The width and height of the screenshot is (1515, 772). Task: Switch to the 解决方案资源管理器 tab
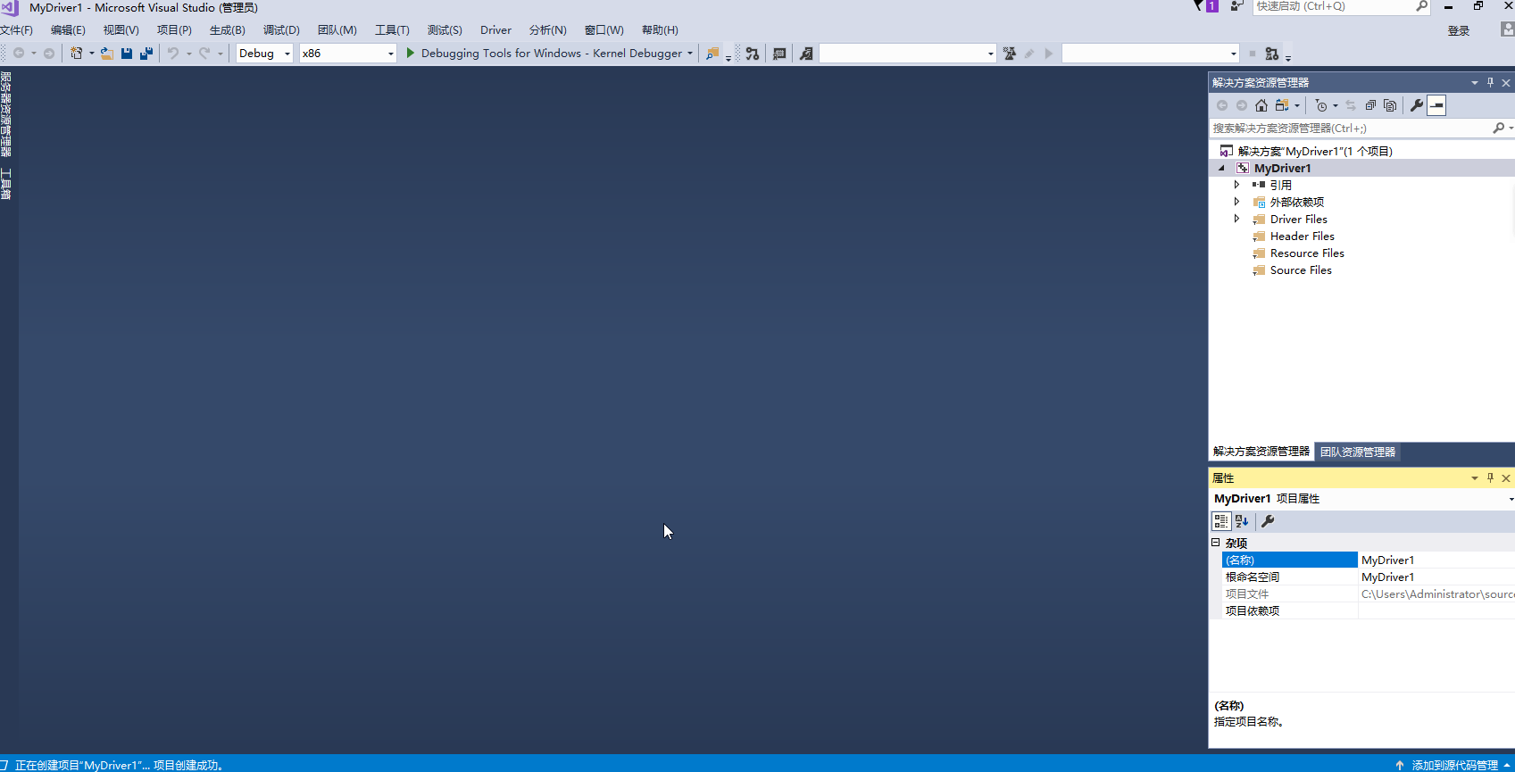coord(1261,452)
